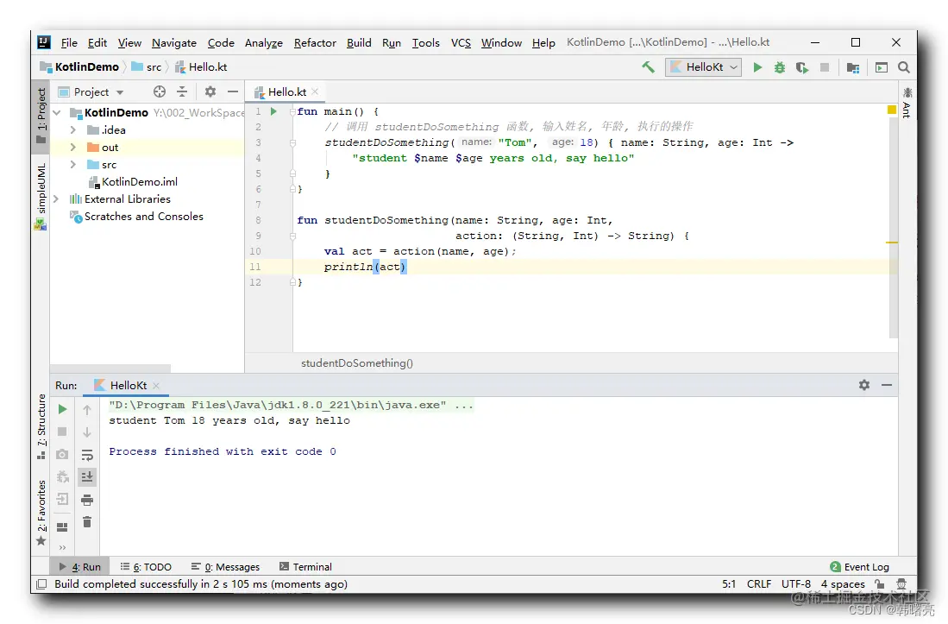
Task: Toggle soft-wrap in the Run console
Action: tap(87, 455)
